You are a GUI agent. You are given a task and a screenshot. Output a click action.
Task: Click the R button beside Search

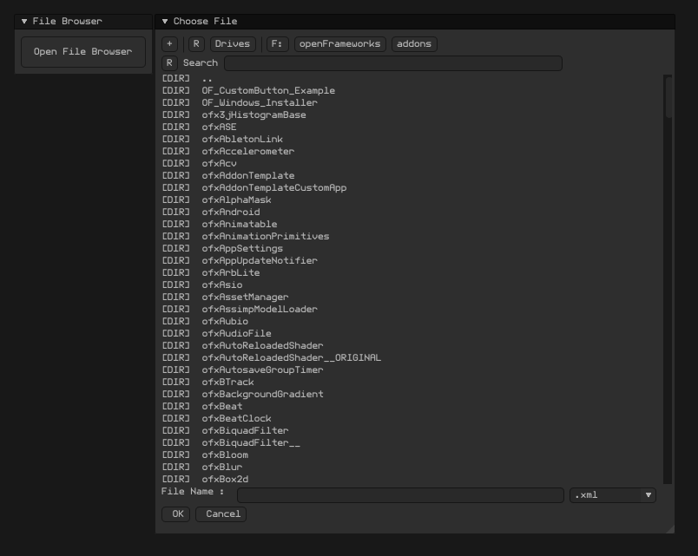point(169,63)
